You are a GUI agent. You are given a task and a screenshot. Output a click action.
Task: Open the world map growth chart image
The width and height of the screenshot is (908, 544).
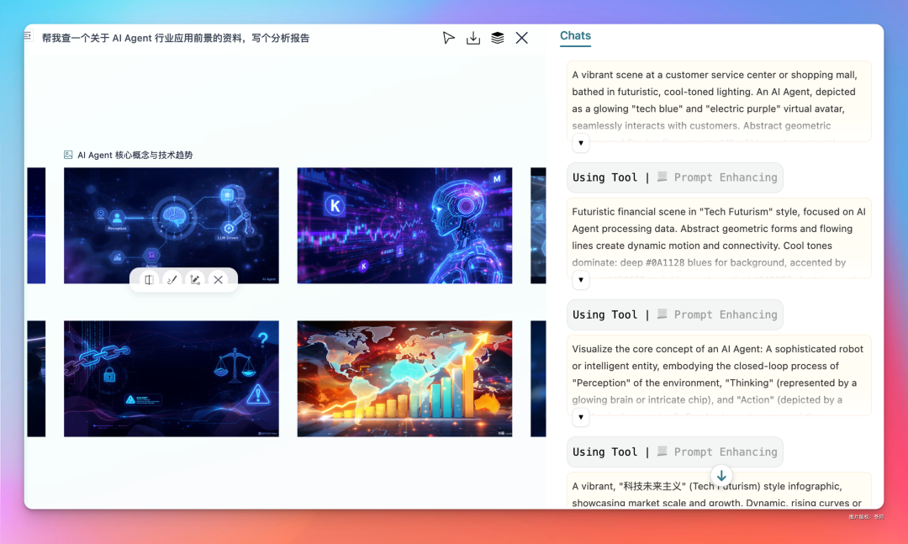[404, 379]
